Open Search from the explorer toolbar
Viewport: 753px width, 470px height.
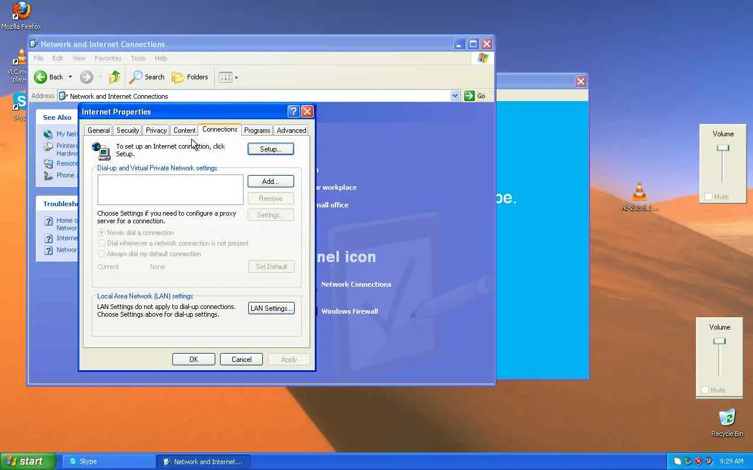point(147,77)
